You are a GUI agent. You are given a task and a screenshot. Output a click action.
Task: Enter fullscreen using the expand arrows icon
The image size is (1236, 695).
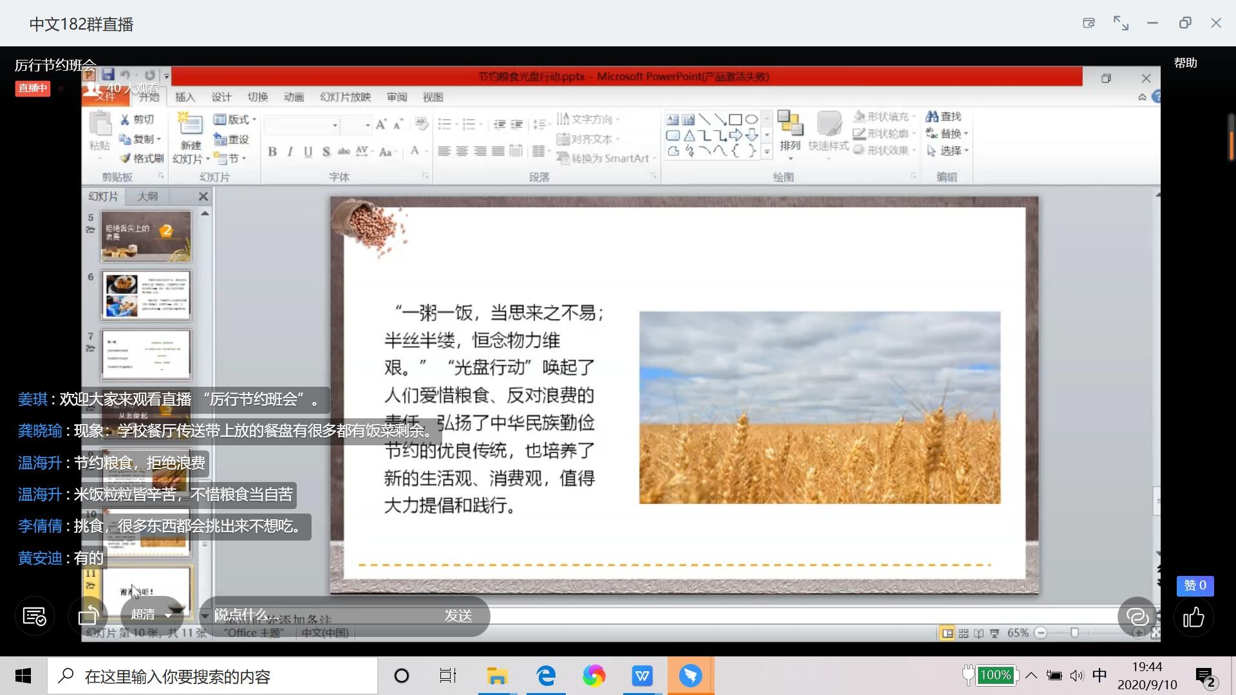click(1121, 23)
